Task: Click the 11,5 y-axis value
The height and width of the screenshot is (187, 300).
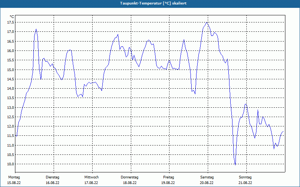Action: tap(11, 136)
